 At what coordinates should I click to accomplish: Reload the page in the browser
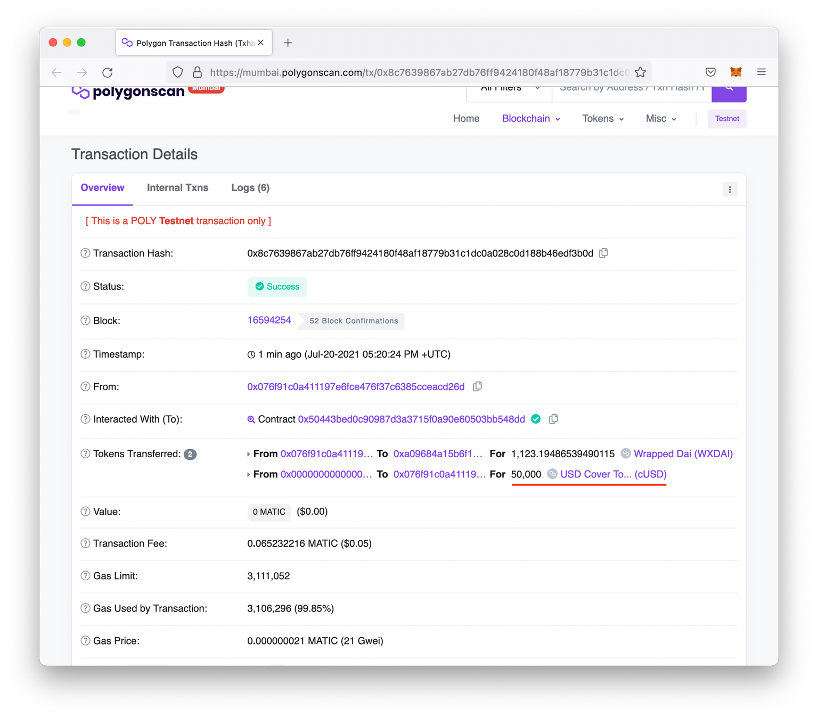(x=108, y=72)
